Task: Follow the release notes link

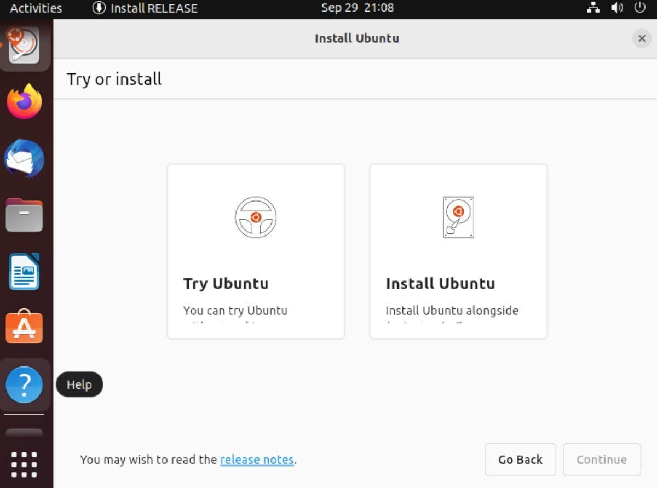Action: 257,460
